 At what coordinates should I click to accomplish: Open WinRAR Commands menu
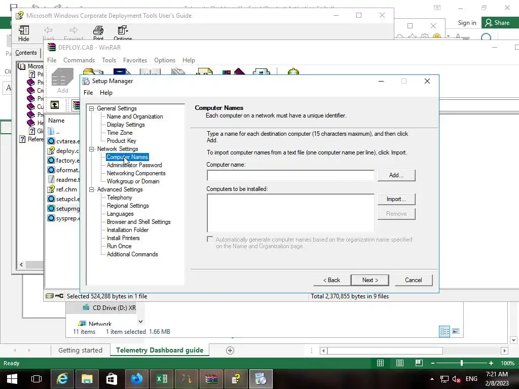[79, 60]
